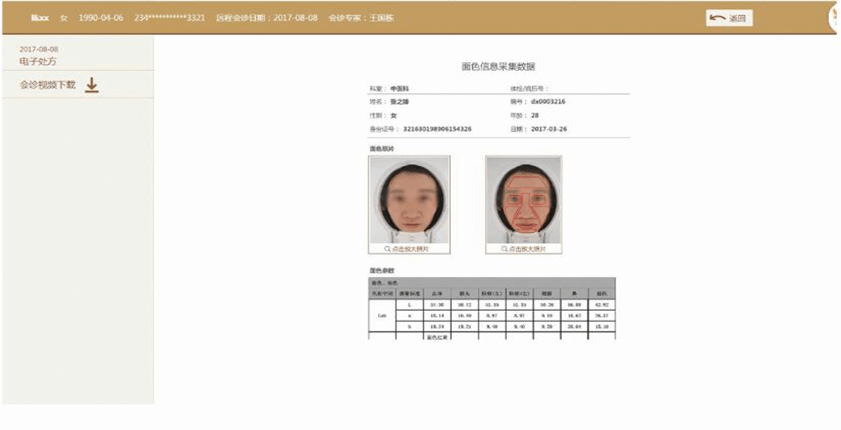This screenshot has height=430, width=841.
Task: Click the 会诊视频下载 text link
Action: 47,85
